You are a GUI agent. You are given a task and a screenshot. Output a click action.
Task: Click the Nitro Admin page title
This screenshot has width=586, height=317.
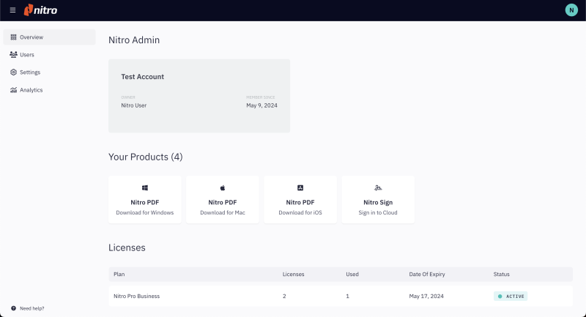[134, 40]
